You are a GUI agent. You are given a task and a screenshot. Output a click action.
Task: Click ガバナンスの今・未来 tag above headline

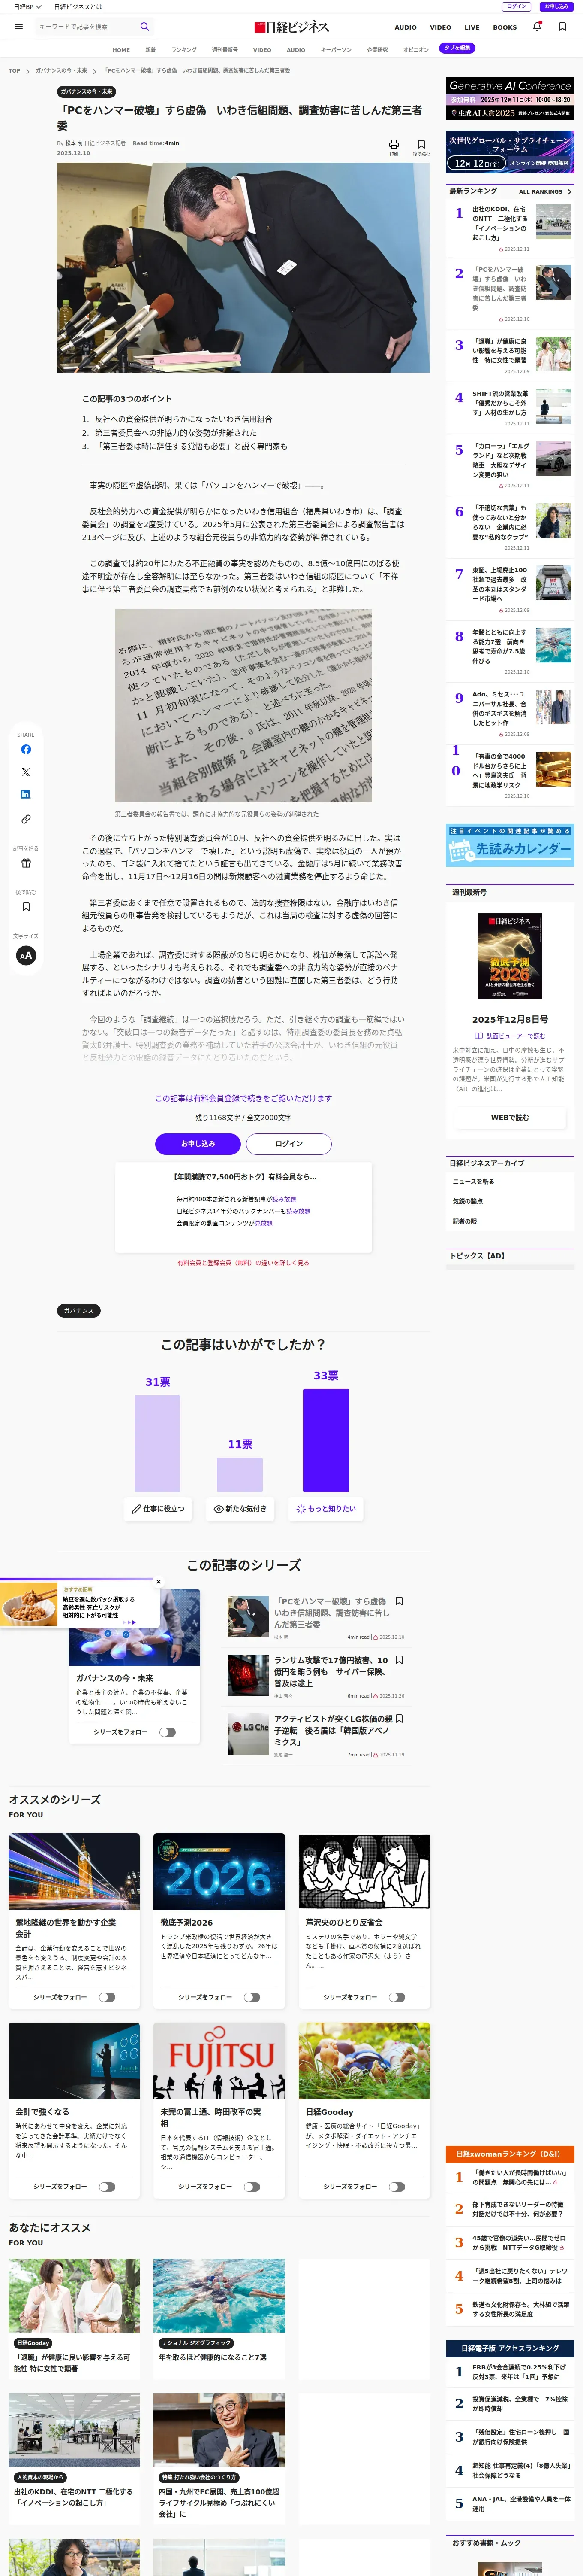[87, 92]
